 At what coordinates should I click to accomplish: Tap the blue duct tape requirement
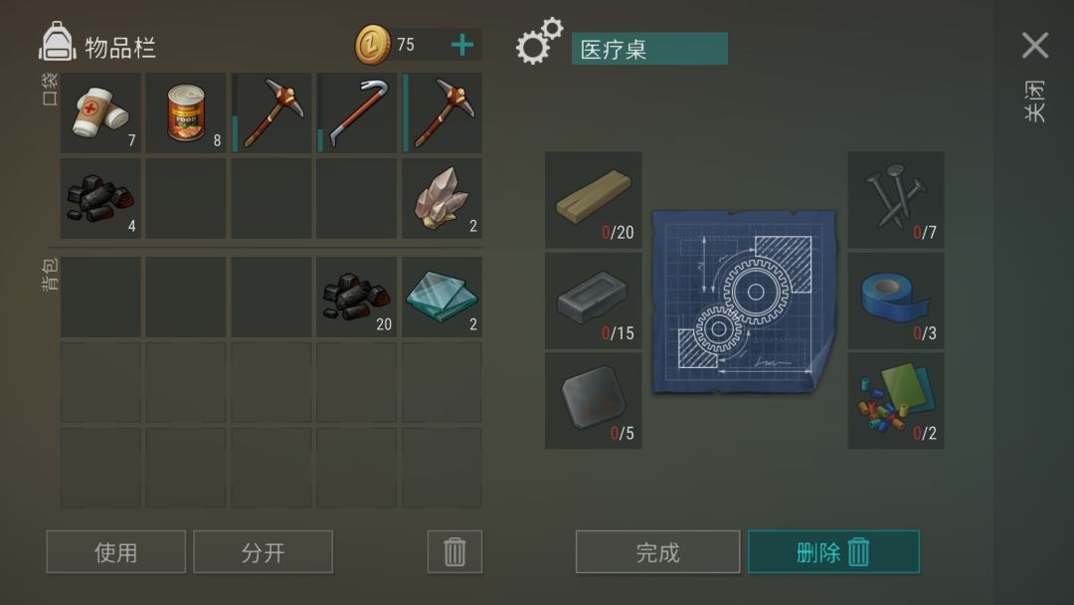click(896, 301)
